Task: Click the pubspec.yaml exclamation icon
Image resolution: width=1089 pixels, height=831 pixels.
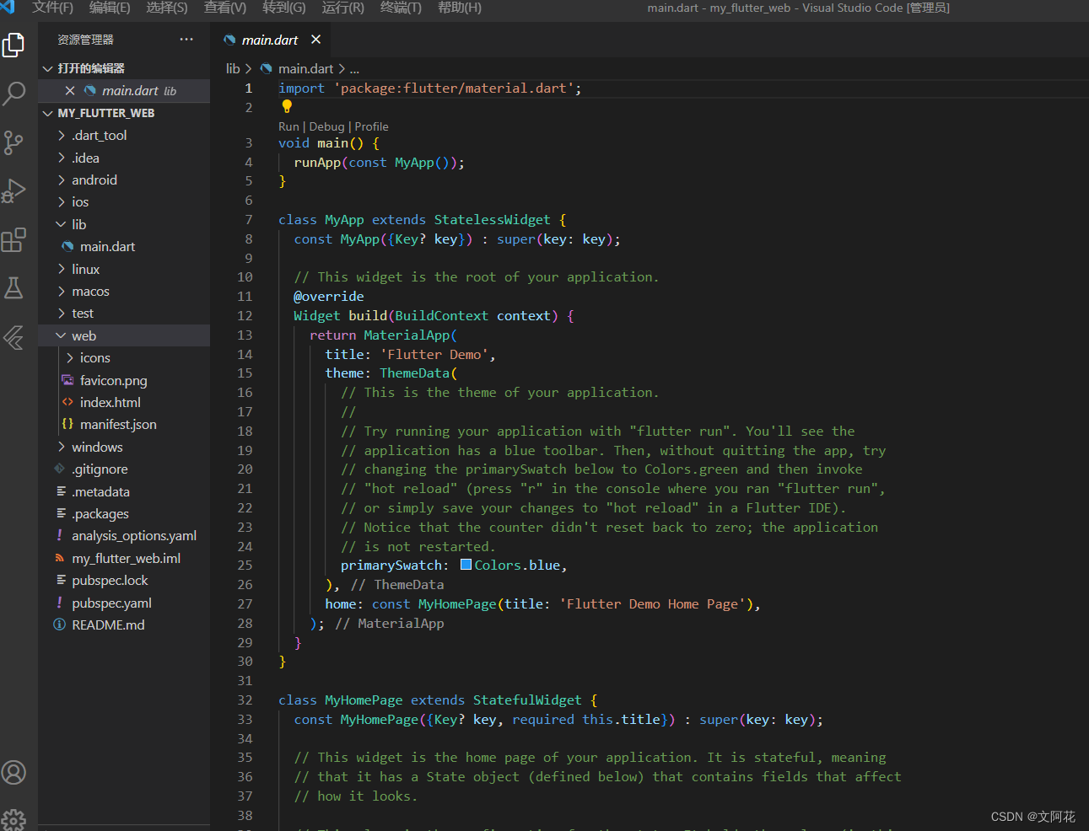Action: pos(60,603)
